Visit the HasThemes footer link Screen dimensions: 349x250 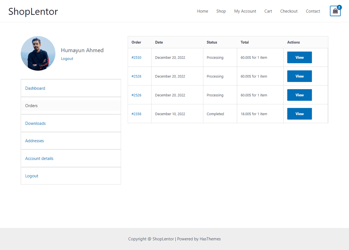210,239
